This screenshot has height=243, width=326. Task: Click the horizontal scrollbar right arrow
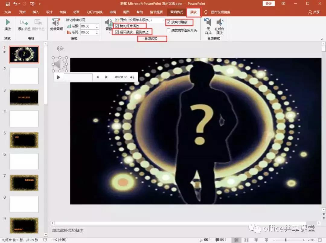[319, 223]
